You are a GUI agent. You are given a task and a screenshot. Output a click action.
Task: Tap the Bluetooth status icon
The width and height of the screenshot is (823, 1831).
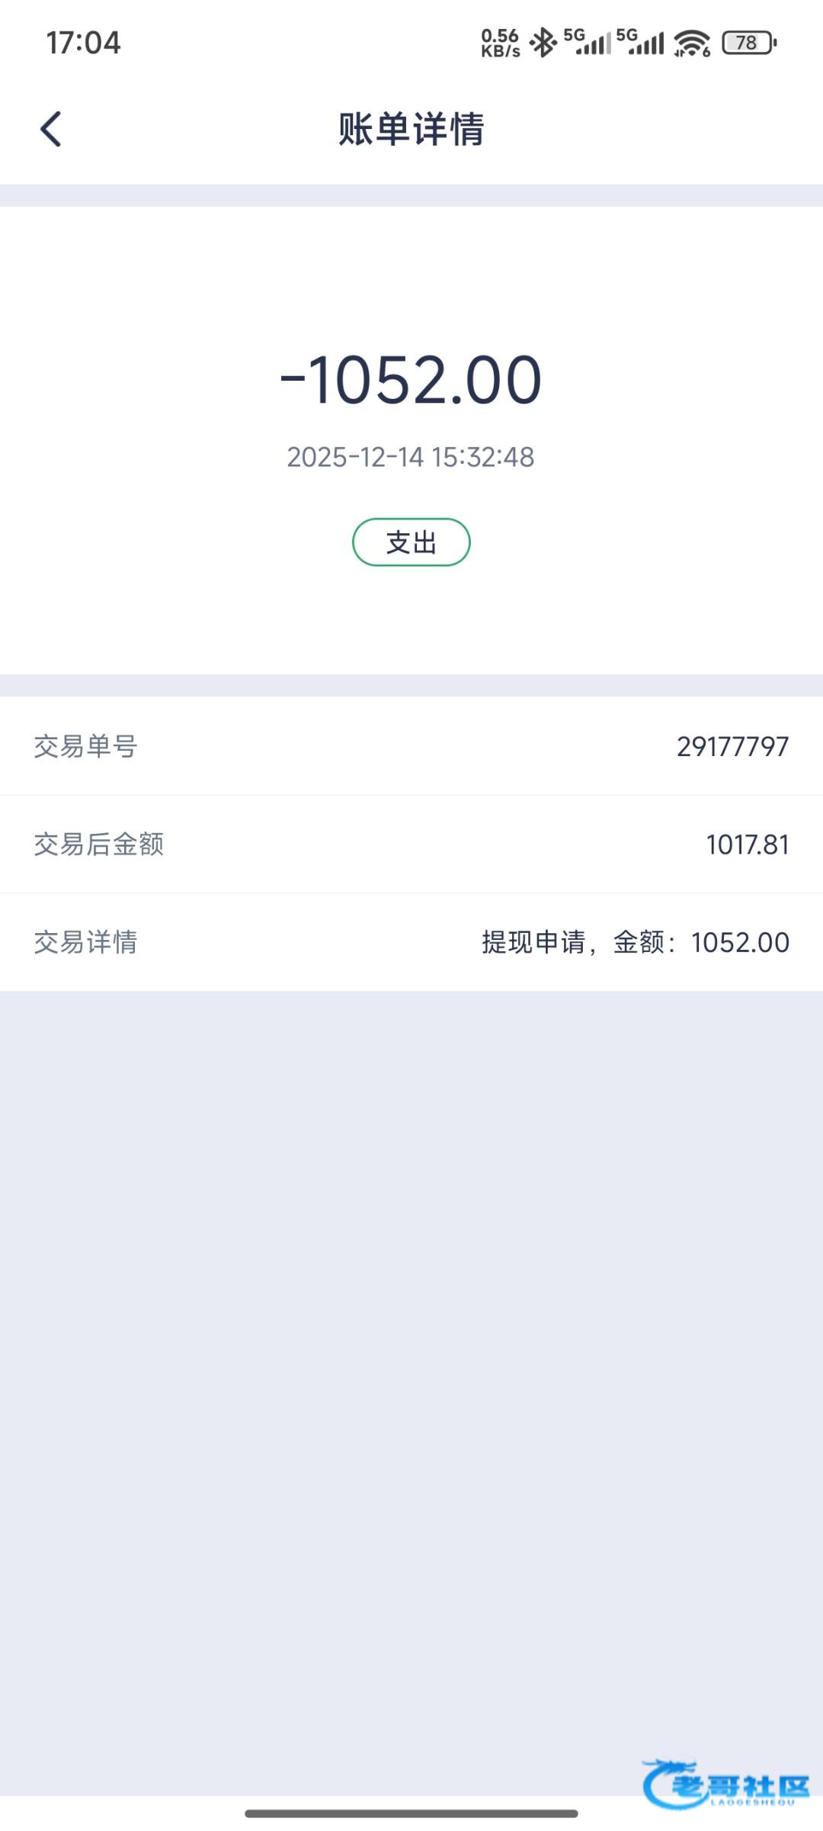click(x=543, y=43)
